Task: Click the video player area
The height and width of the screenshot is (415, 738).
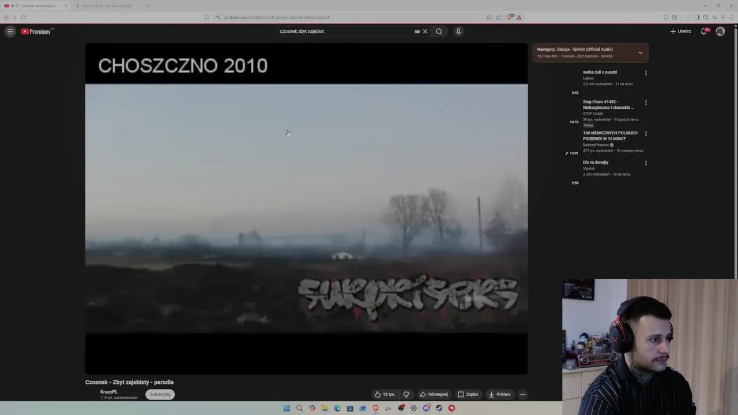Action: pyautogui.click(x=306, y=209)
